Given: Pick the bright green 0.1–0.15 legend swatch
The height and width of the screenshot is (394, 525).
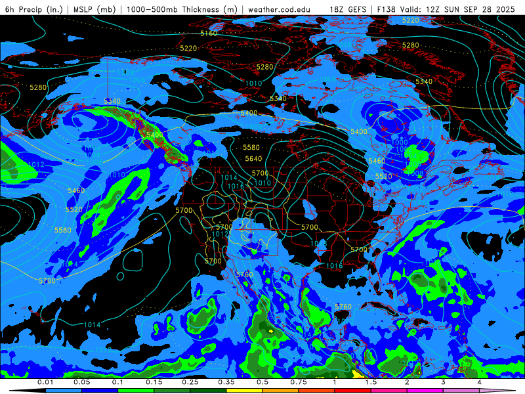Looking at the screenshot, I should (x=136, y=391).
